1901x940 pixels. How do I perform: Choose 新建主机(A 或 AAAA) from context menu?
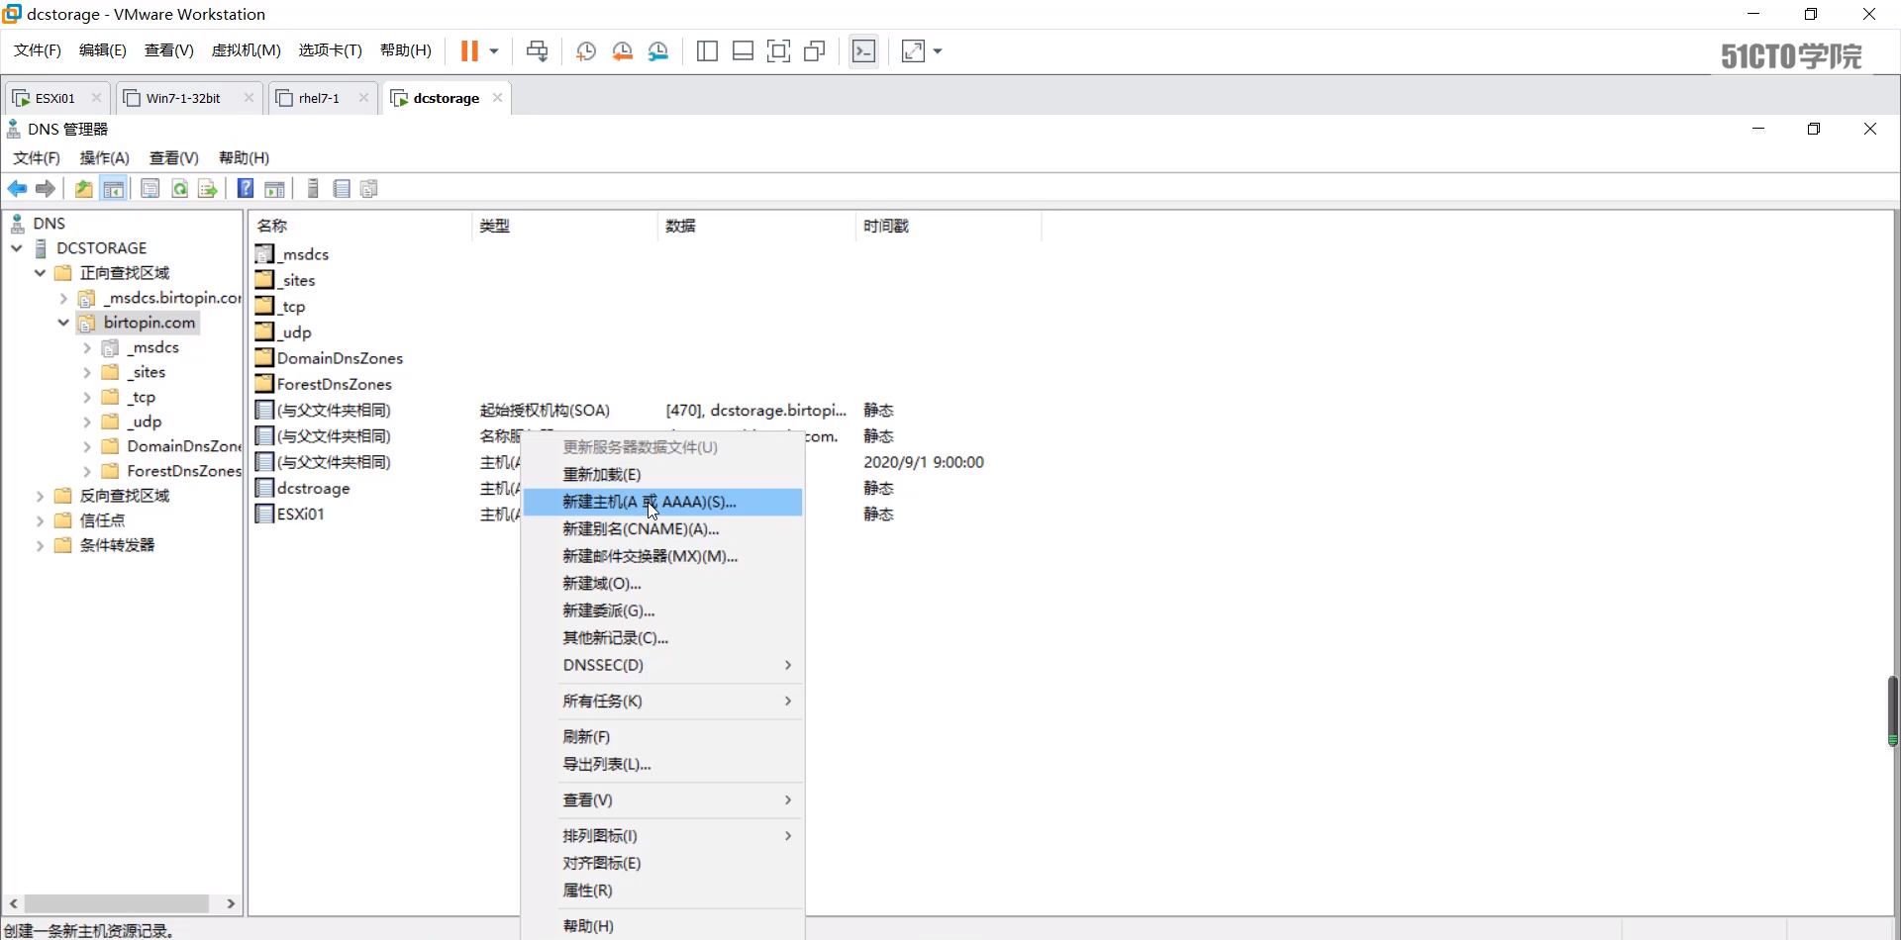click(x=662, y=502)
